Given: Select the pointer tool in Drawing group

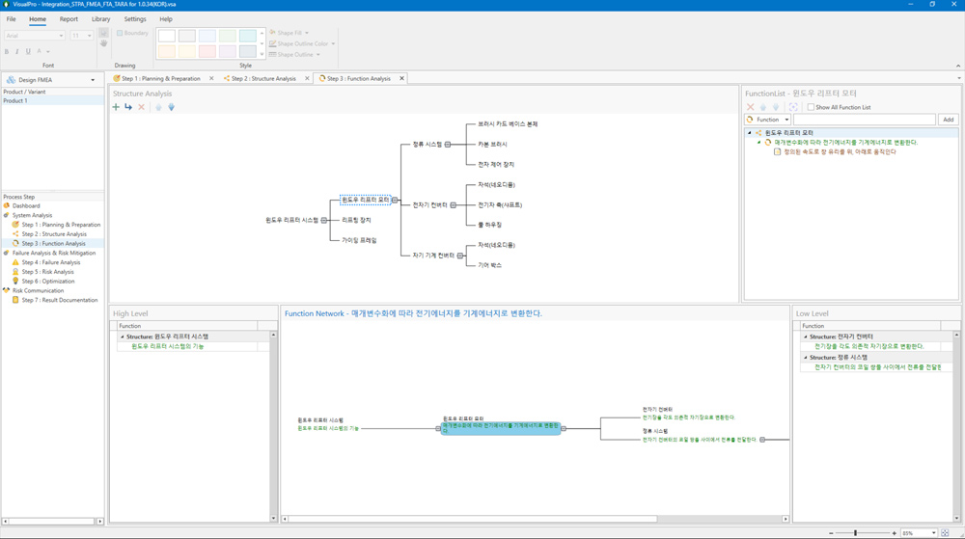Looking at the screenshot, I should [103, 33].
